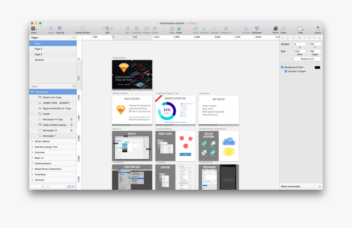This screenshot has height=228, width=352.
Task: Collapse the pages list icon
Action: point(74,86)
